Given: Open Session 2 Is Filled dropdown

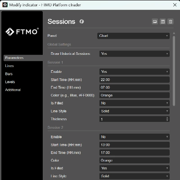Looking at the screenshot, I should point(135,168).
